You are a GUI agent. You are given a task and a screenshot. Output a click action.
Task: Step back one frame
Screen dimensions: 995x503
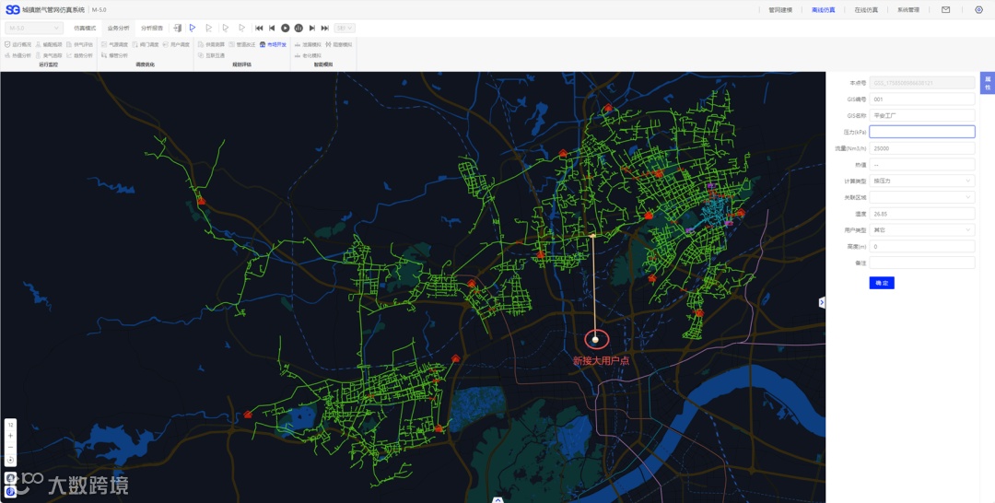tap(272, 28)
